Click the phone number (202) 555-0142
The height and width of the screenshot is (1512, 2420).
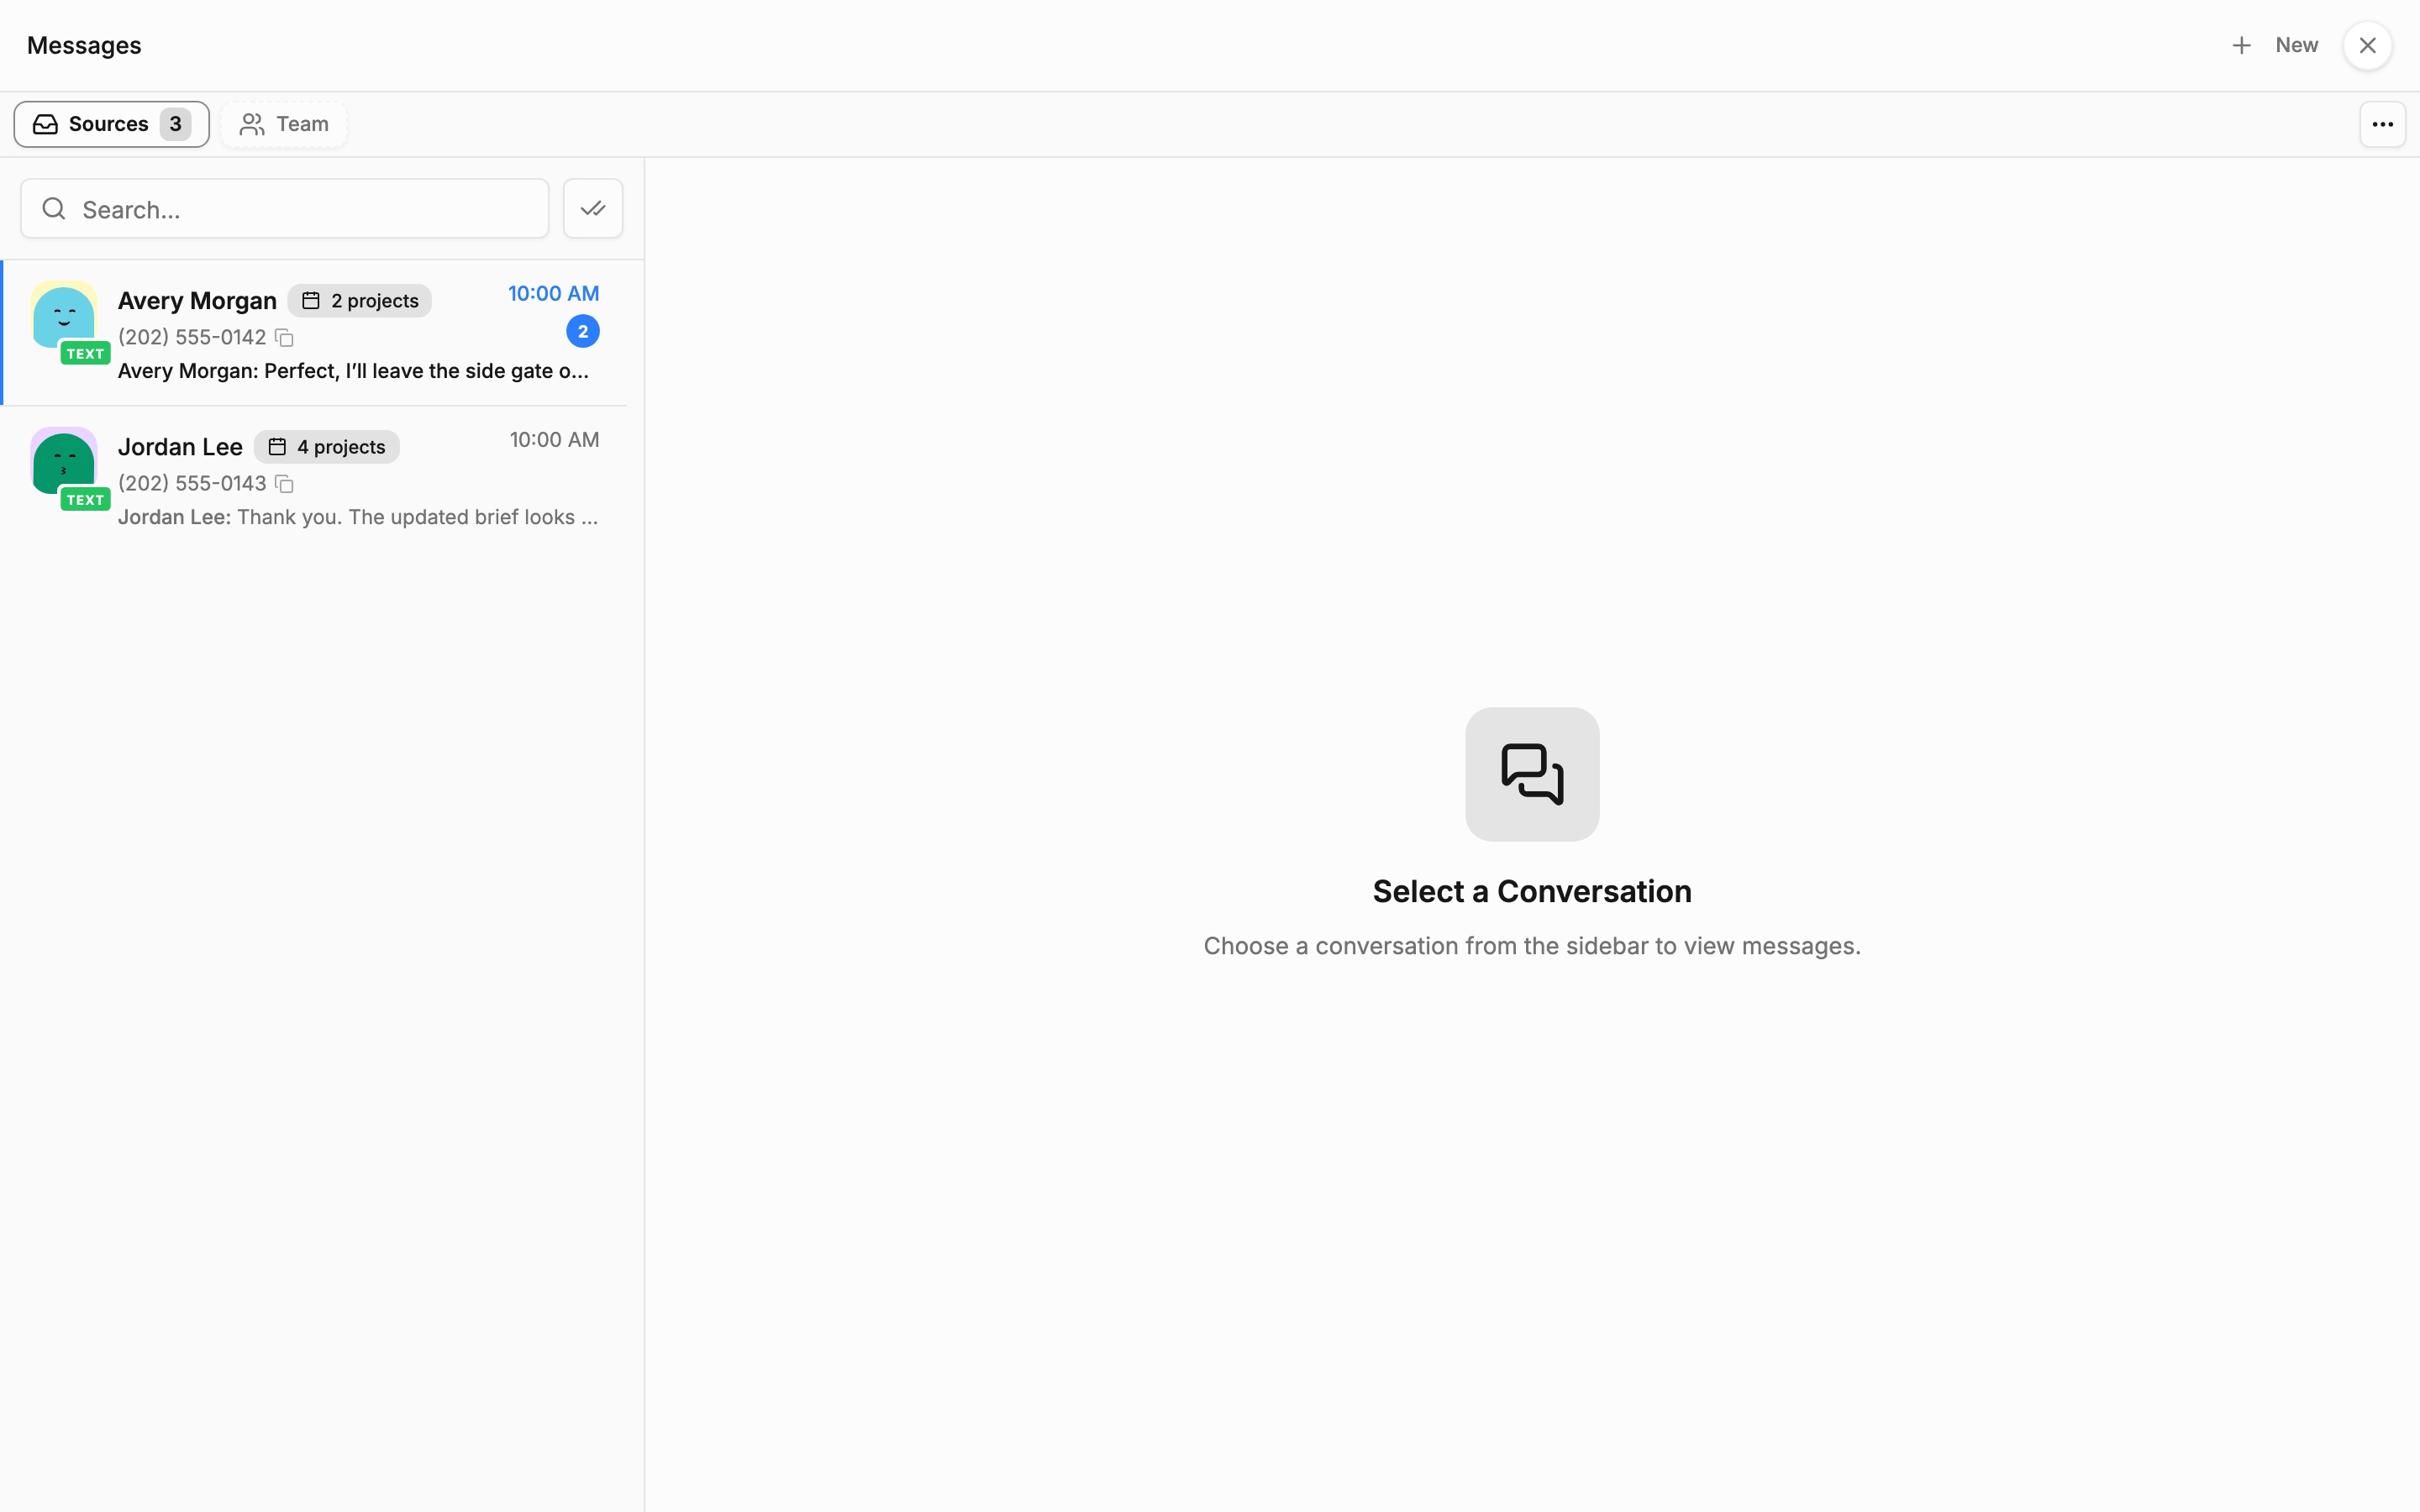coord(192,338)
